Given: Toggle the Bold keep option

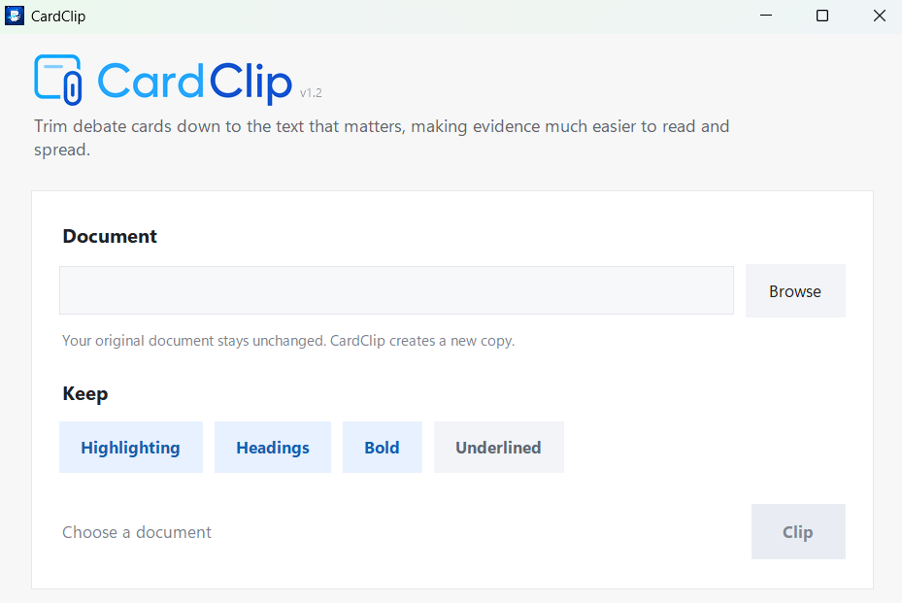Looking at the screenshot, I should (382, 447).
